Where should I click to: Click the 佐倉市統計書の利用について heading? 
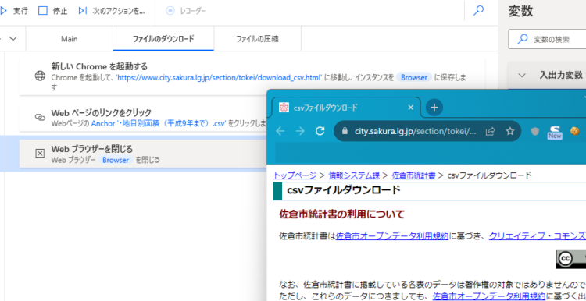tap(342, 214)
